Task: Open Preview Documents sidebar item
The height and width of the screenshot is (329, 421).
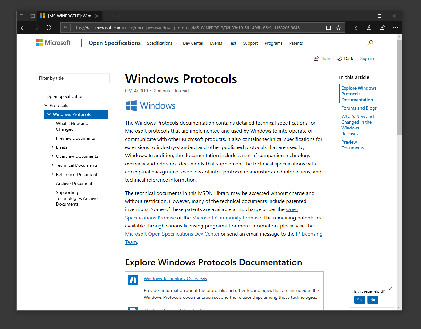Action: click(75, 138)
